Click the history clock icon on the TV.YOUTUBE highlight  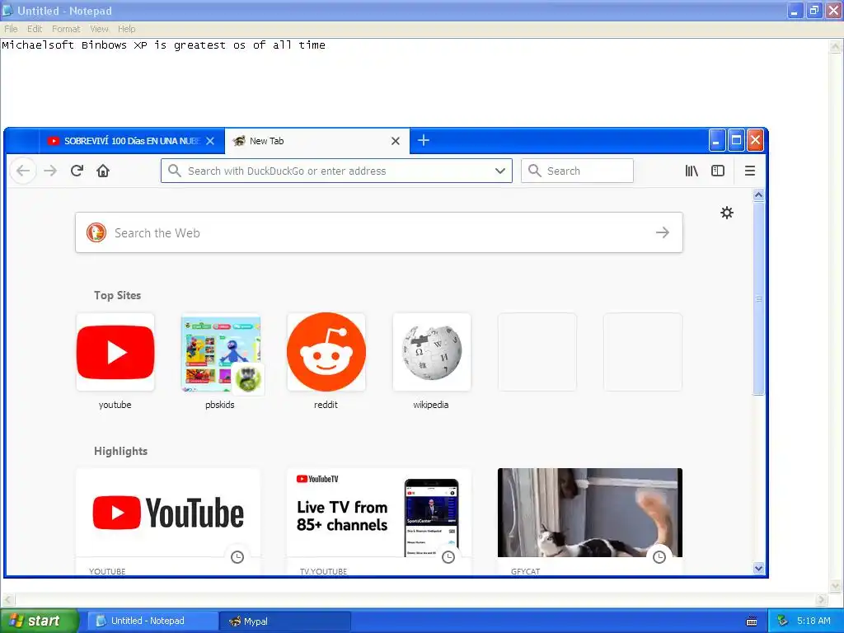coord(448,557)
